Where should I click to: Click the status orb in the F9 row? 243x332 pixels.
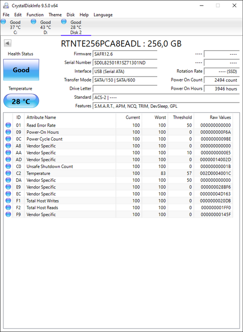click(8, 214)
